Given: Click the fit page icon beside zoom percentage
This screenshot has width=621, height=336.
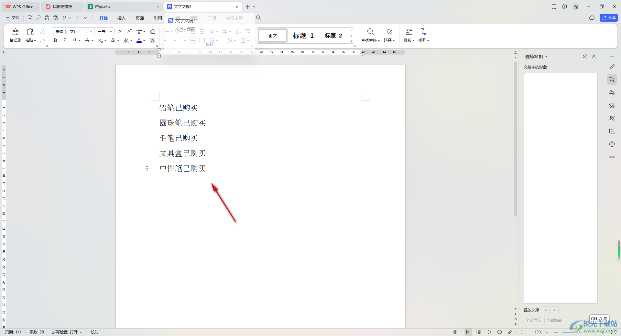Looking at the screenshot, I should coord(523,332).
